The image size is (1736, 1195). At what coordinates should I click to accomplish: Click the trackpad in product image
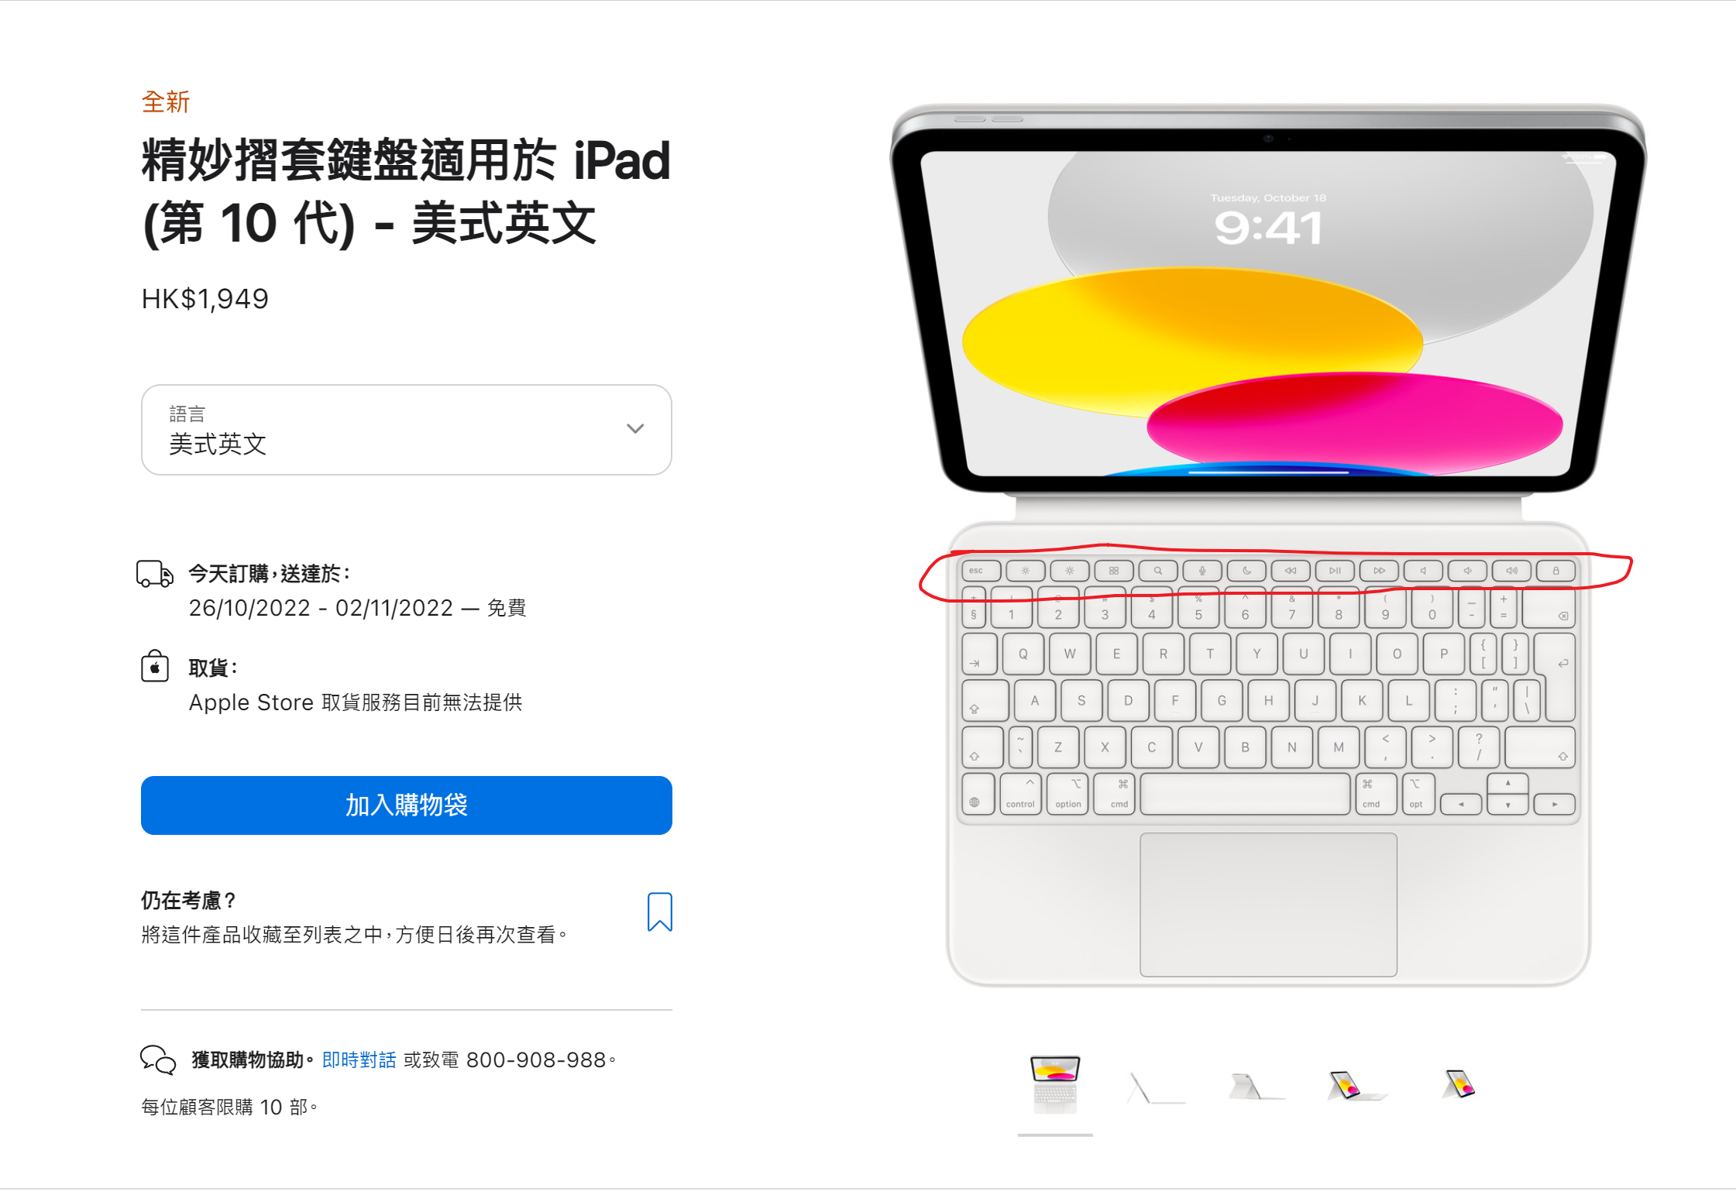1268,905
